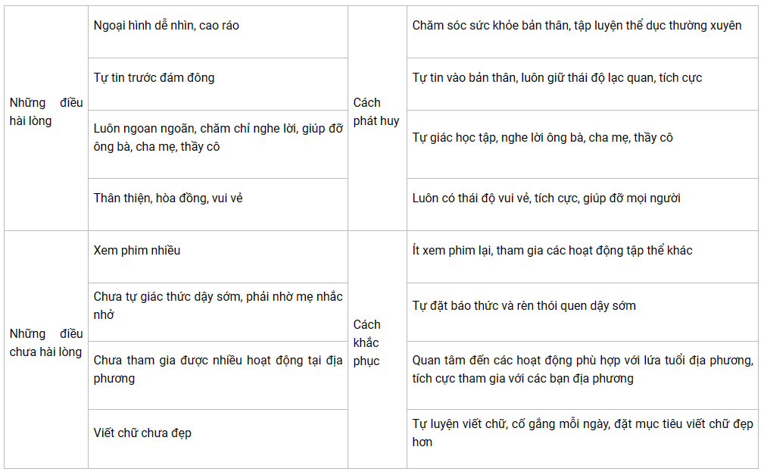764x475 pixels.
Task: Select the 'Tự giác học tập' cell
Action: pos(582,145)
